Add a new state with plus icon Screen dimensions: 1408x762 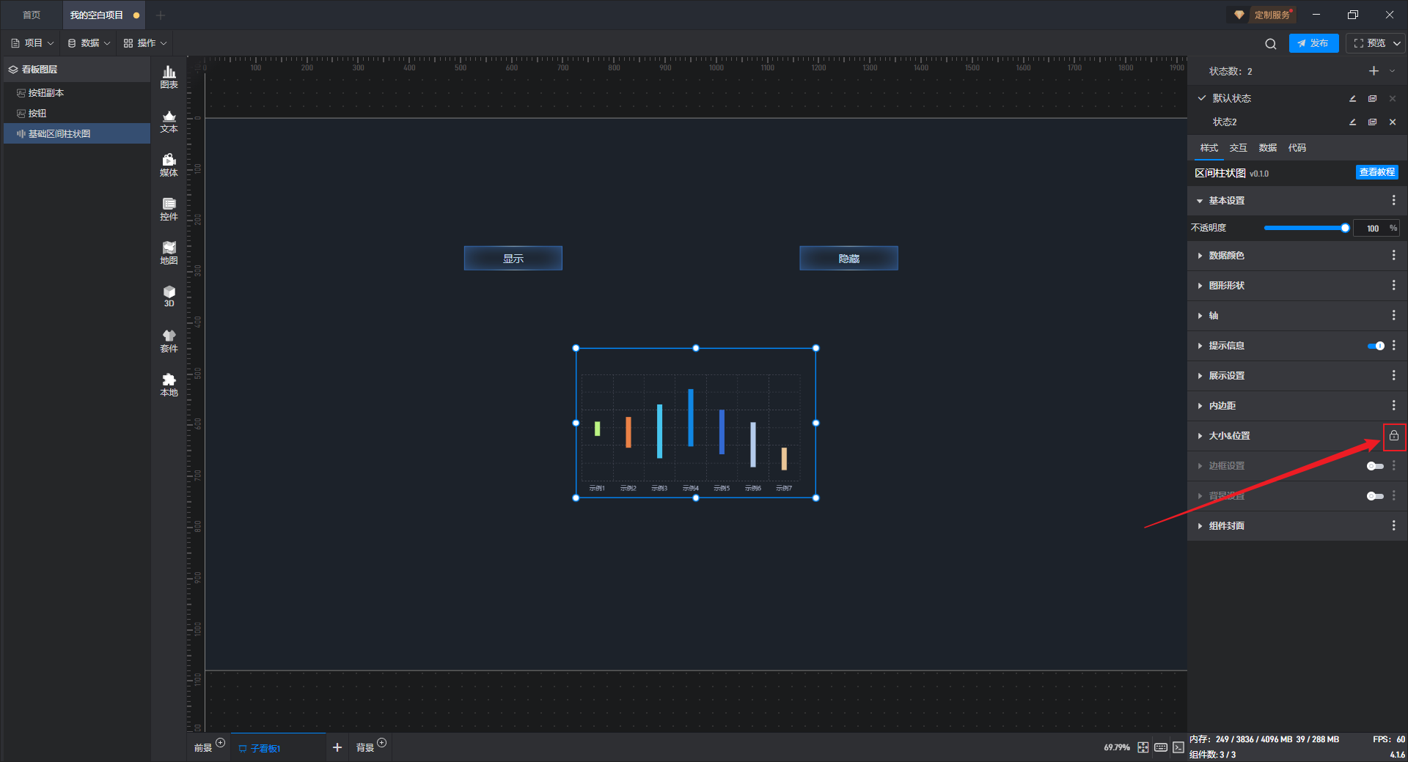pyautogui.click(x=1374, y=71)
